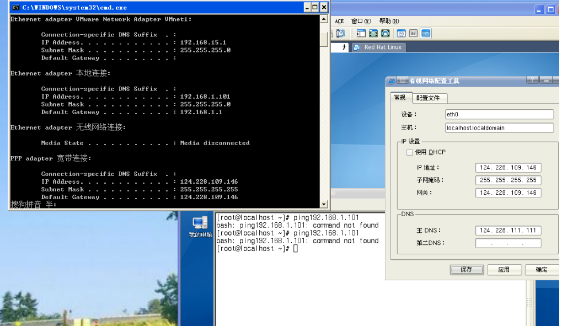Image resolution: width=578 pixels, height=326 pixels.
Task: Select the Red Hat Linux VM tab
Action: click(x=379, y=47)
